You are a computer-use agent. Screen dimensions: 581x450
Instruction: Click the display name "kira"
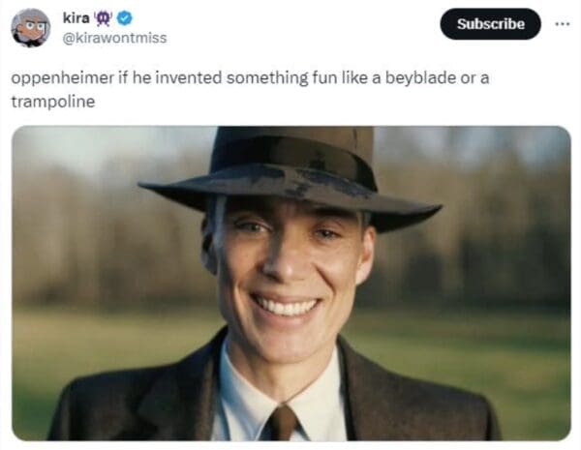pyautogui.click(x=76, y=18)
